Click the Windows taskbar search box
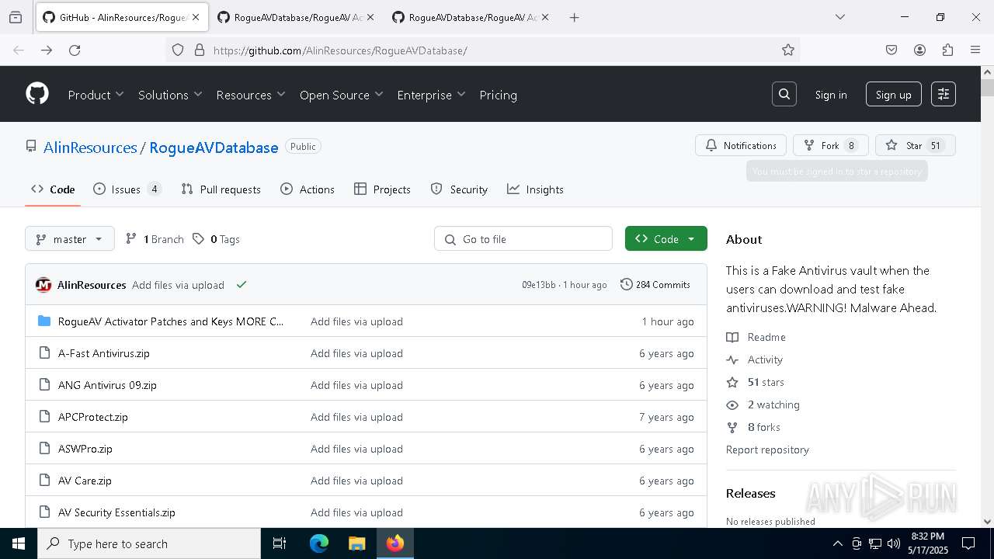 (149, 543)
